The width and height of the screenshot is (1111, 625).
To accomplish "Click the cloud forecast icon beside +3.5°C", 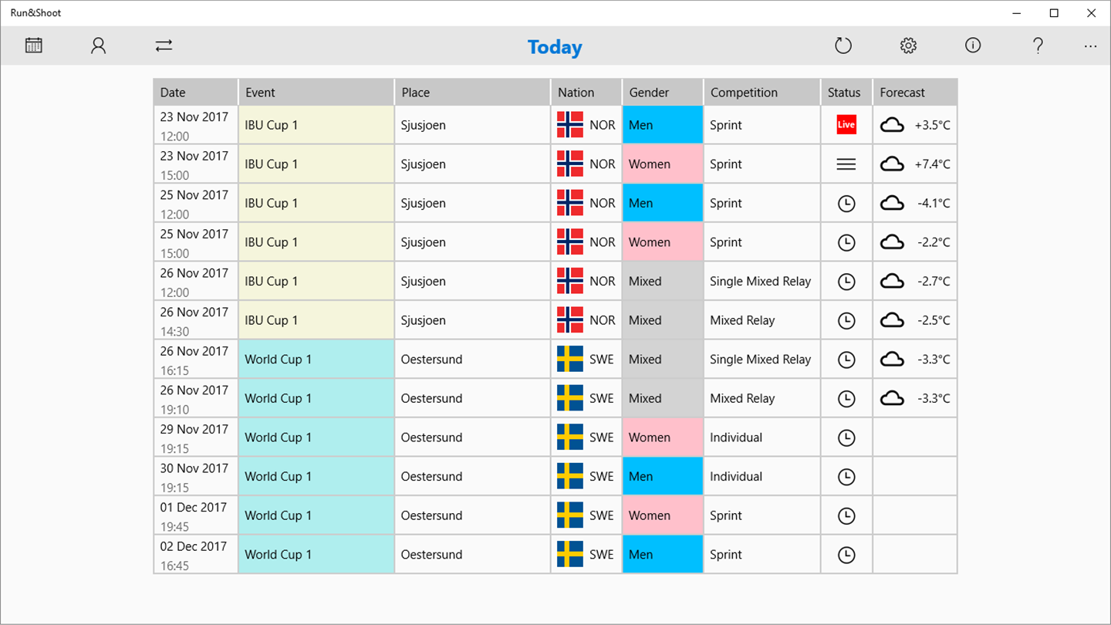I will 892,125.
